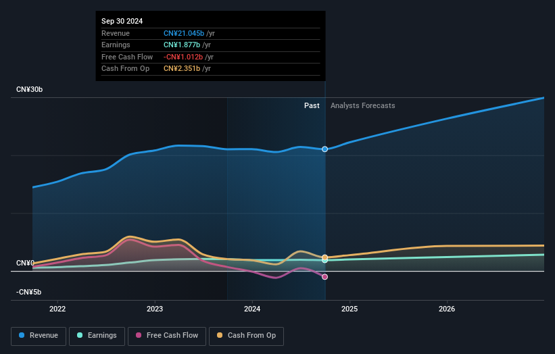
Task: Click the orange Cash From Op data point
Action: [x=325, y=257]
